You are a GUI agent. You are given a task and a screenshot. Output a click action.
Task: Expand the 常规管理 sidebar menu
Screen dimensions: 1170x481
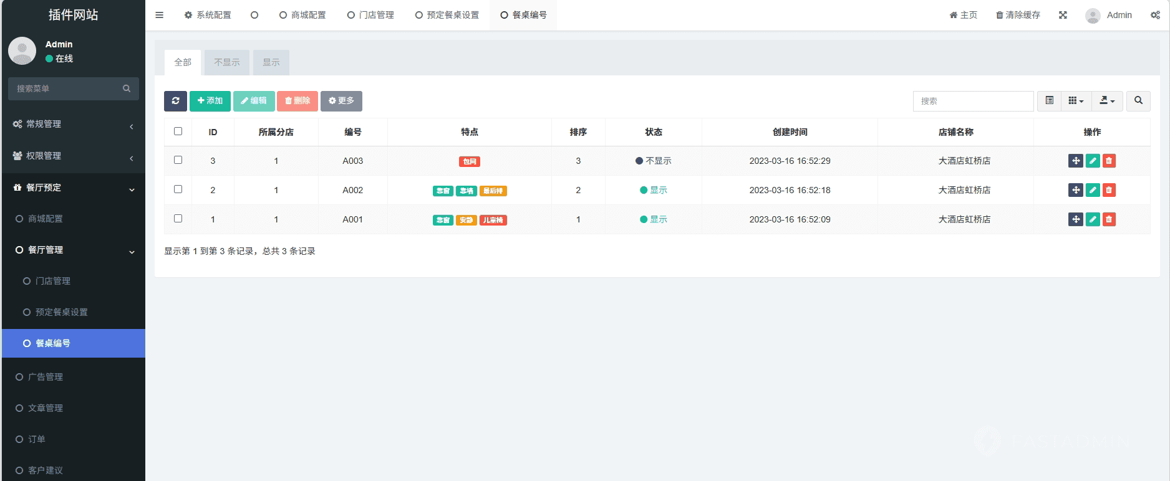coord(73,125)
